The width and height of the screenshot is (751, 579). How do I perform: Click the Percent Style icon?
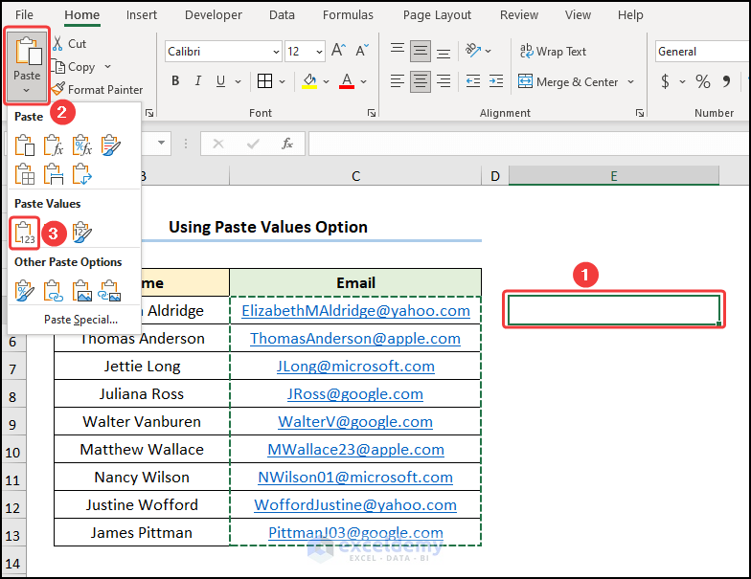(702, 81)
